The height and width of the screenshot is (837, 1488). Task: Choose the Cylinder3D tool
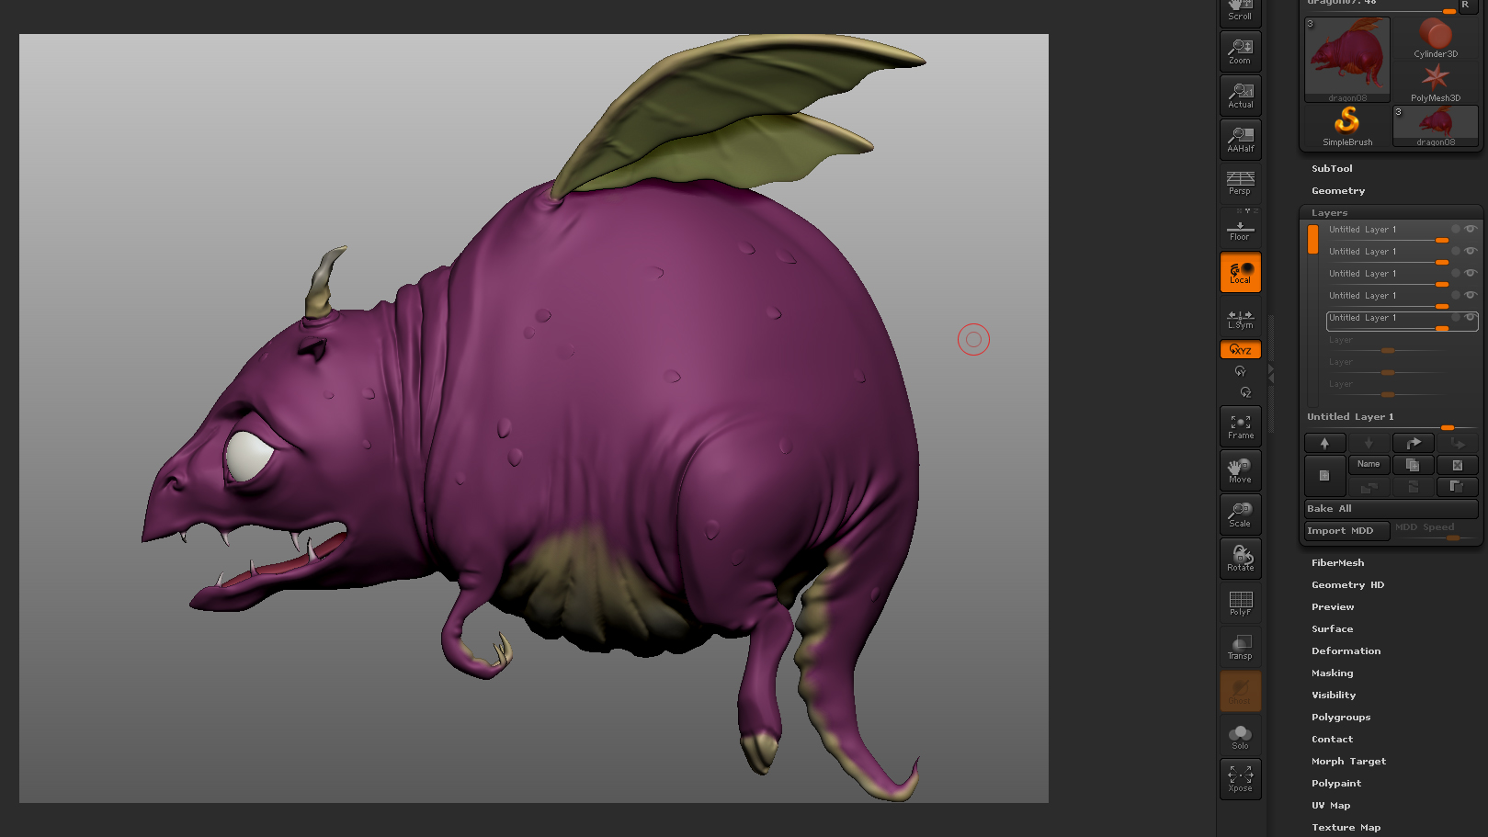tap(1436, 39)
